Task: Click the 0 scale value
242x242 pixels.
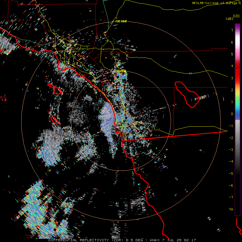Action: [232, 114]
